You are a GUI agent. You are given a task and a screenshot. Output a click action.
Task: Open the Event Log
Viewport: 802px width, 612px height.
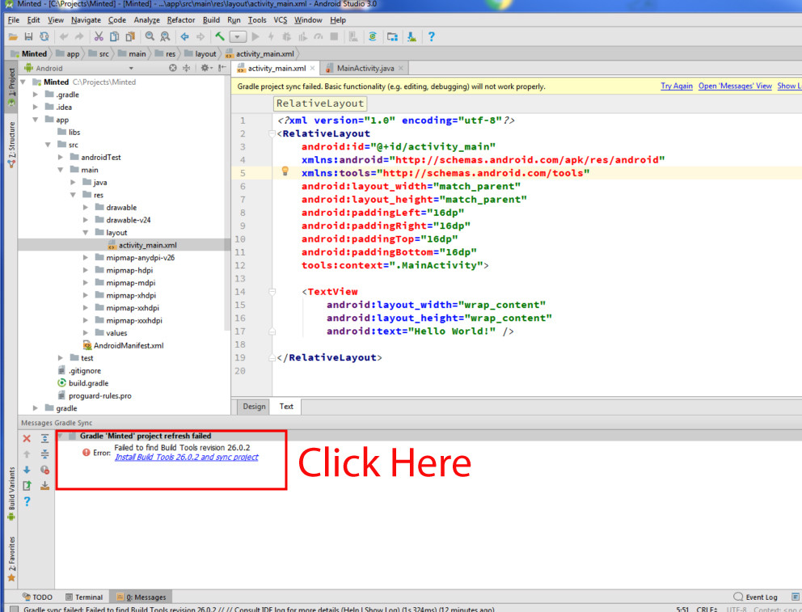click(x=755, y=597)
